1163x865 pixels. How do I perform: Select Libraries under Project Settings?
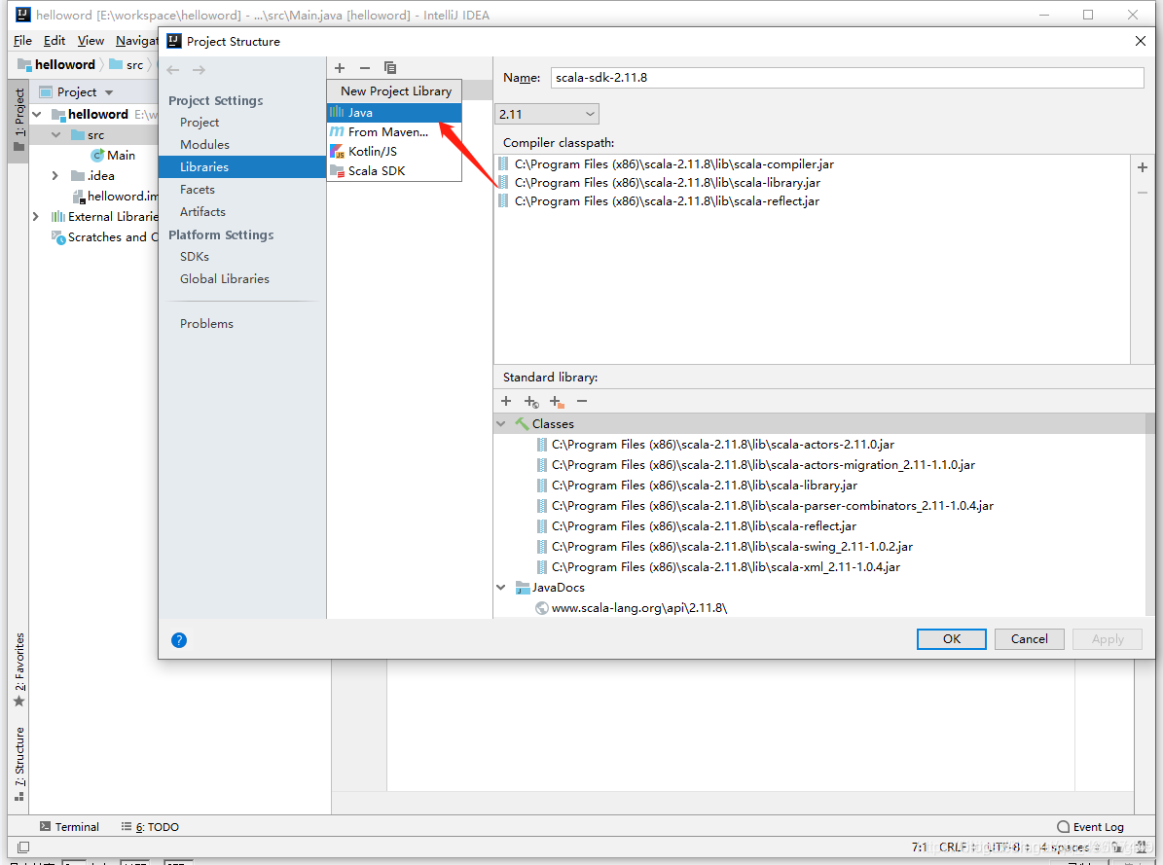206,166
